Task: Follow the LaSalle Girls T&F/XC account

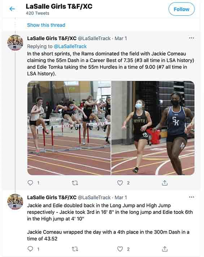Action: pyautogui.click(x=182, y=9)
